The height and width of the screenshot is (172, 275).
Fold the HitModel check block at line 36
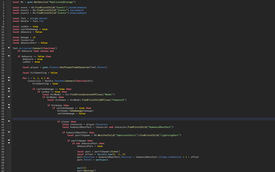[x=9, y=97]
